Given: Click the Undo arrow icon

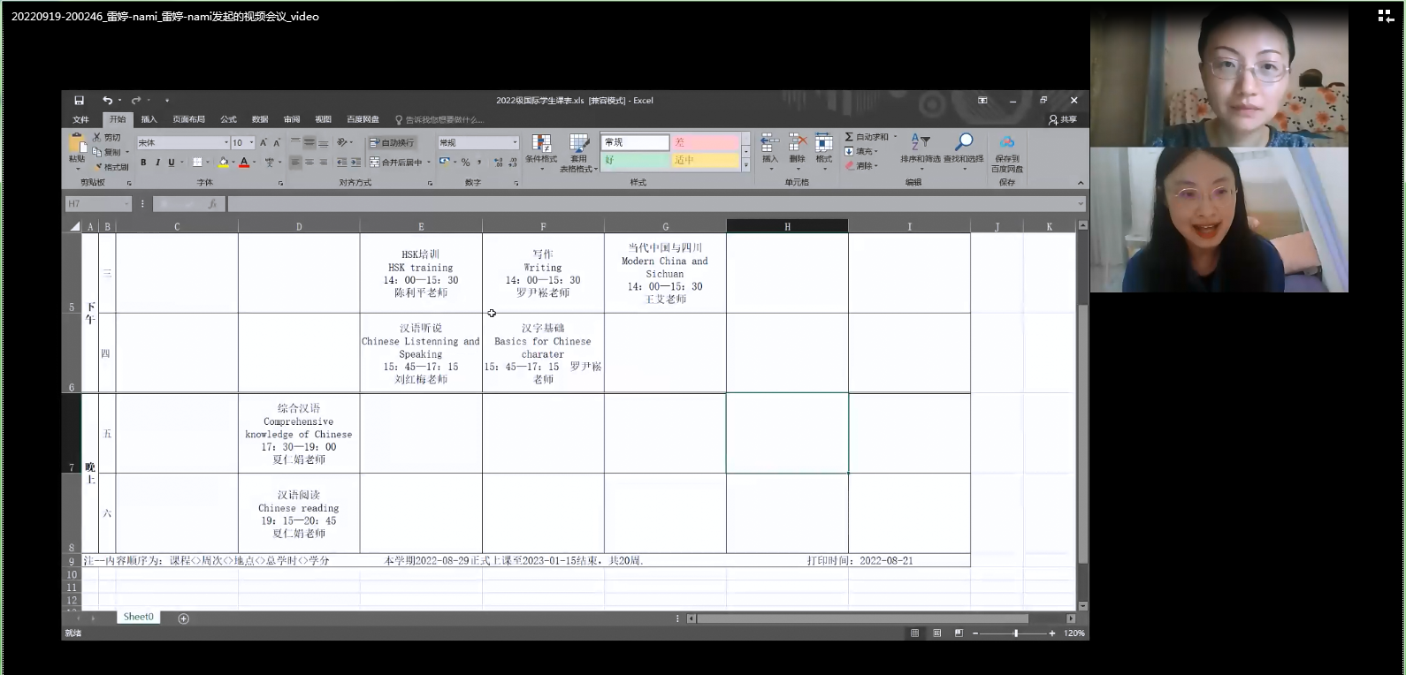Looking at the screenshot, I should [x=107, y=101].
